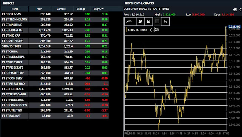242x137 pixels.
Task: Sort by Chg% column dropdown arrow
Action: [x=102, y=9]
